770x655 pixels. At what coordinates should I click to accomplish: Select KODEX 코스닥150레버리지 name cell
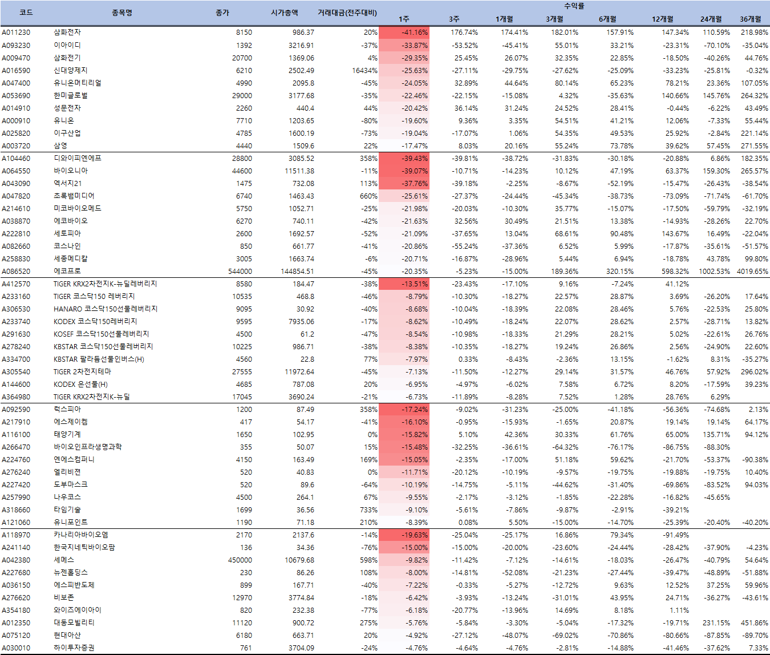point(95,321)
